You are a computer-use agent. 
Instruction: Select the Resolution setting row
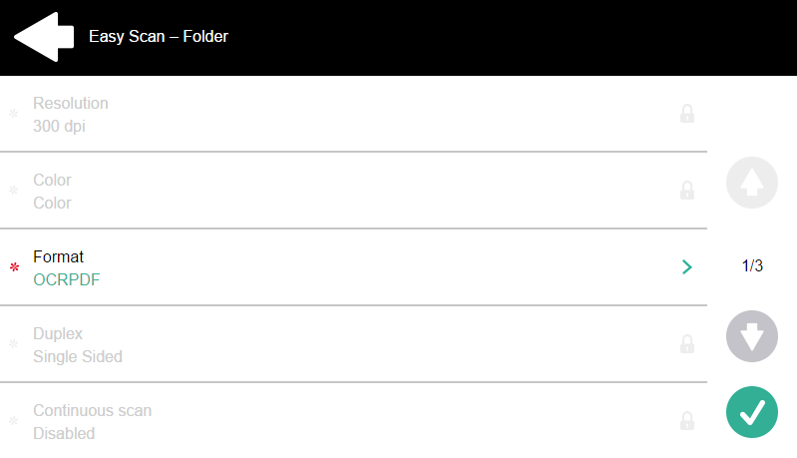pos(349,114)
